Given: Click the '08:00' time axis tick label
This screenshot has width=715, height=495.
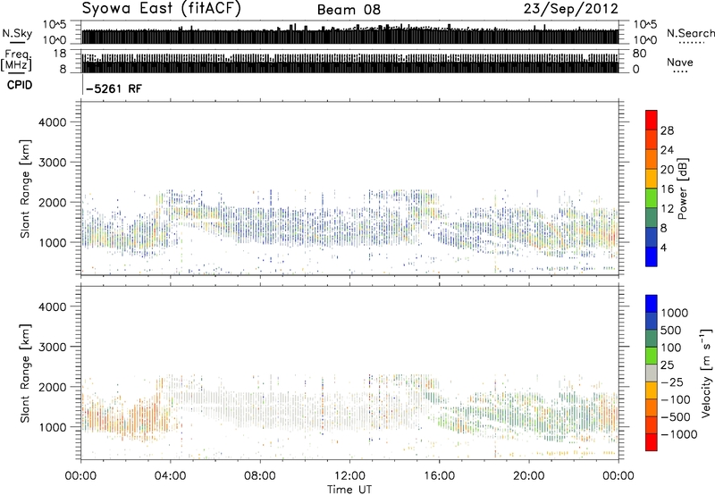Looking at the screenshot, I should (x=260, y=476).
